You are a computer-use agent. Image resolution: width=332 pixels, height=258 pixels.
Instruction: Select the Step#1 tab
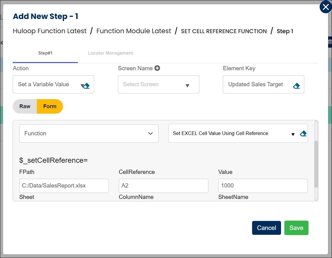click(45, 53)
